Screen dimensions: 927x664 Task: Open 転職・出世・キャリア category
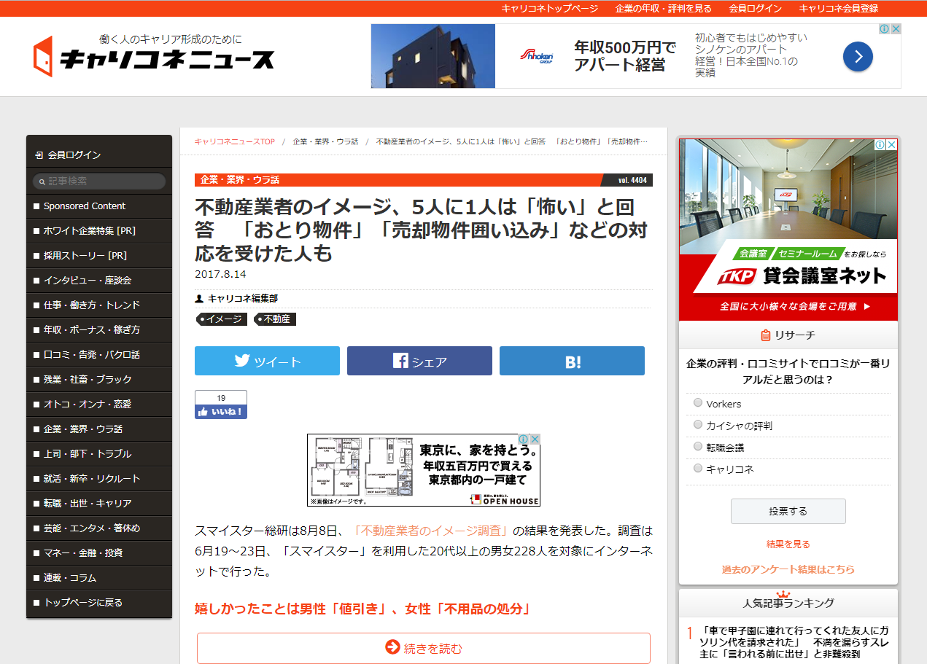pos(99,504)
